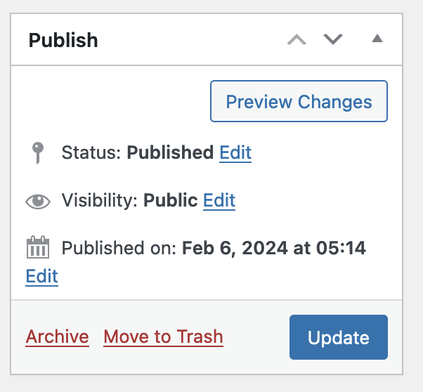Click the bold Published status value
The width and height of the screenshot is (423, 392).
(x=170, y=152)
